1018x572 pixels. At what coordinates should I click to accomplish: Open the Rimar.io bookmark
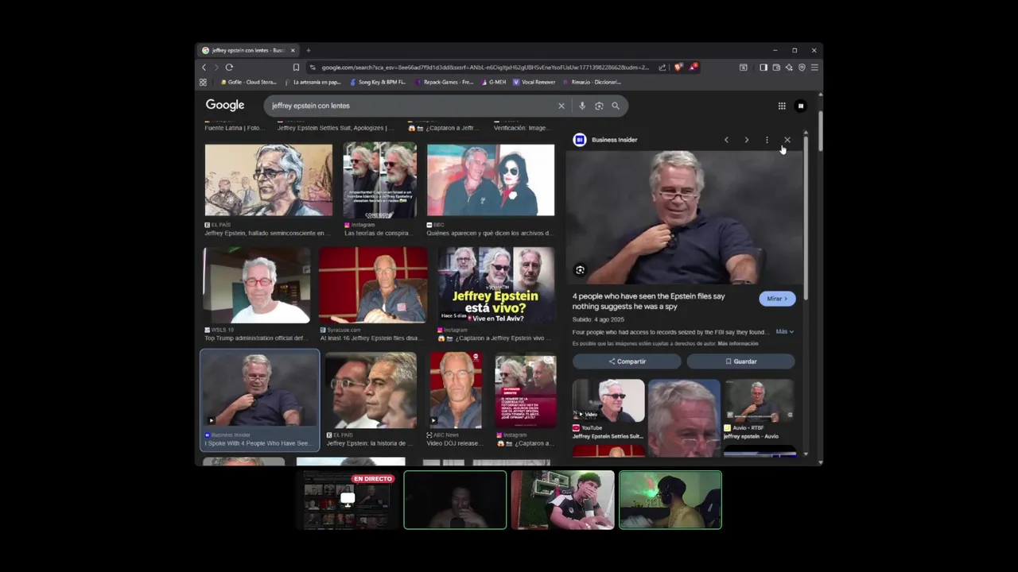[x=592, y=82]
